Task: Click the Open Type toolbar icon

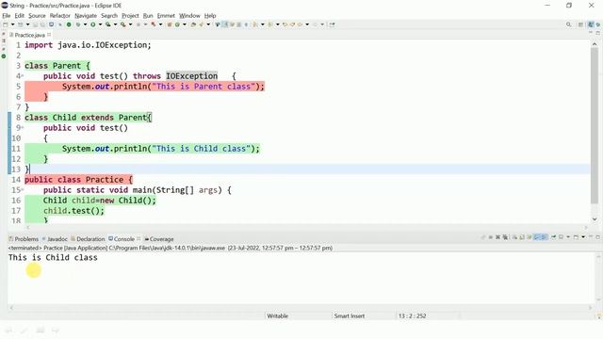Action: [193, 24]
